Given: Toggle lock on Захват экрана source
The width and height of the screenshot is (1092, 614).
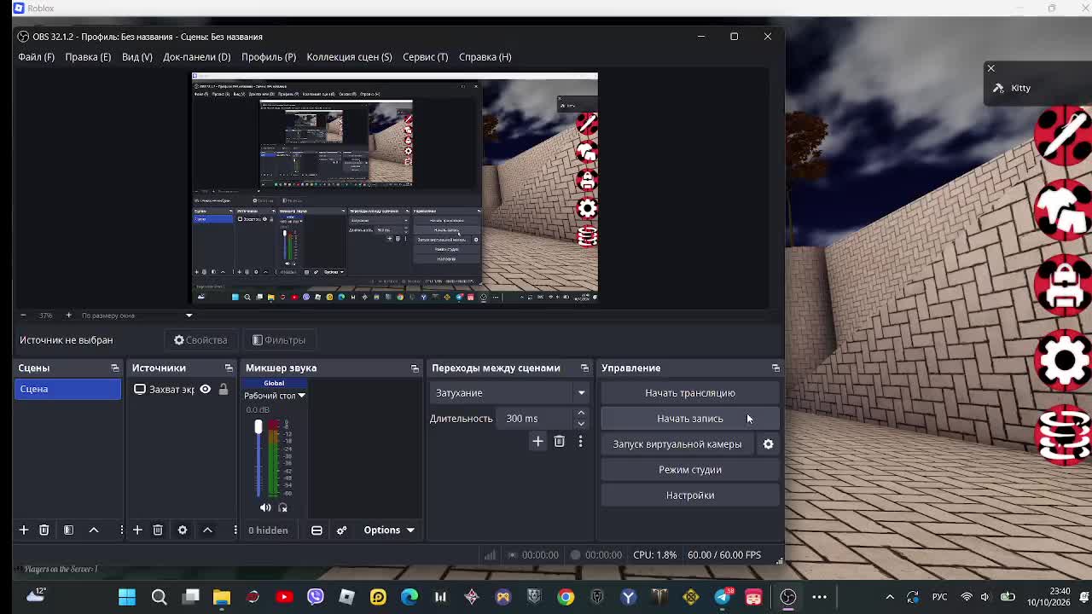Looking at the screenshot, I should pyautogui.click(x=223, y=389).
